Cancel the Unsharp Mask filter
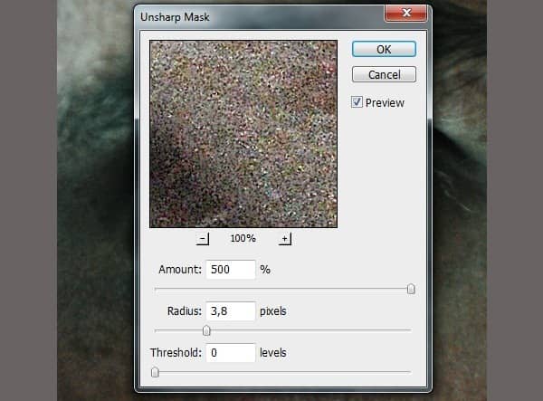Screen dimensions: 543x401 (384, 74)
